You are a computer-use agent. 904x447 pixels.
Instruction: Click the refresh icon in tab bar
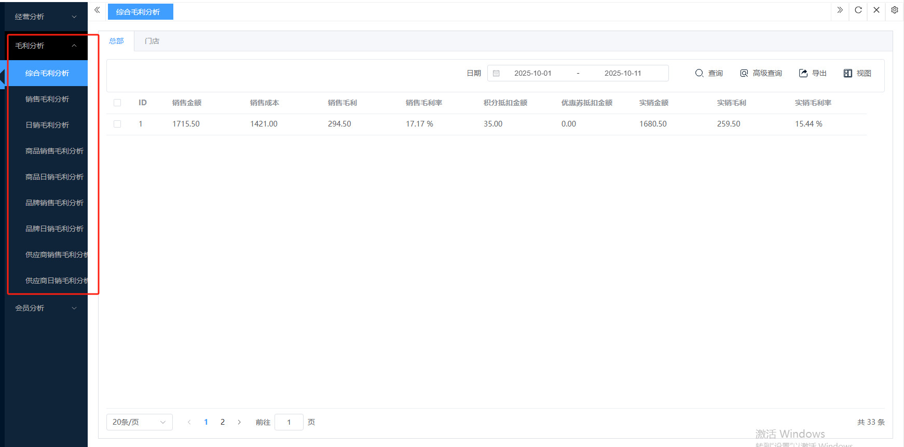[x=858, y=10]
